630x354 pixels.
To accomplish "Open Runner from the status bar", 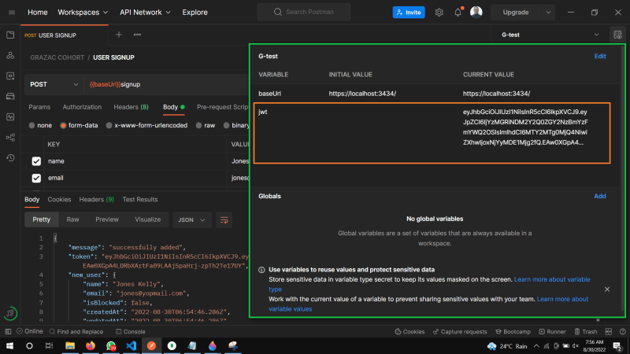I will coord(552,331).
